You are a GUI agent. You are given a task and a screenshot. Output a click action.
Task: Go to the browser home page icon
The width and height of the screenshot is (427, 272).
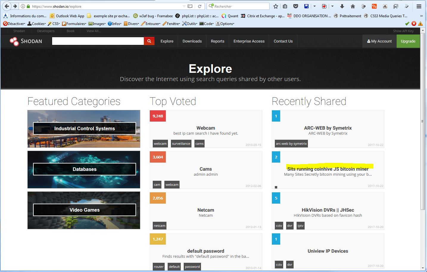point(353,6)
